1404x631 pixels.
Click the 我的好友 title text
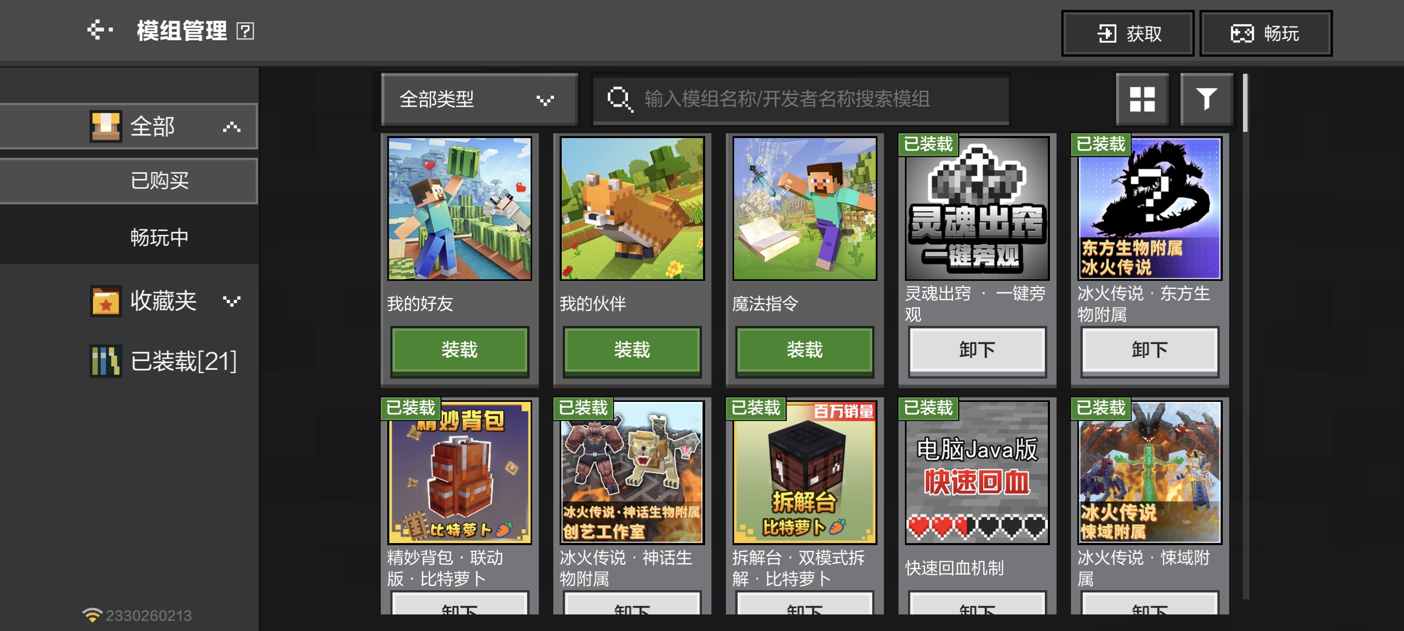click(x=420, y=304)
